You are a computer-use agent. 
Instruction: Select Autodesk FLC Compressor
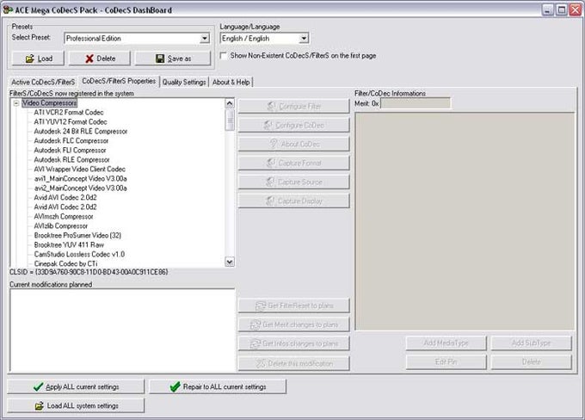pos(71,141)
